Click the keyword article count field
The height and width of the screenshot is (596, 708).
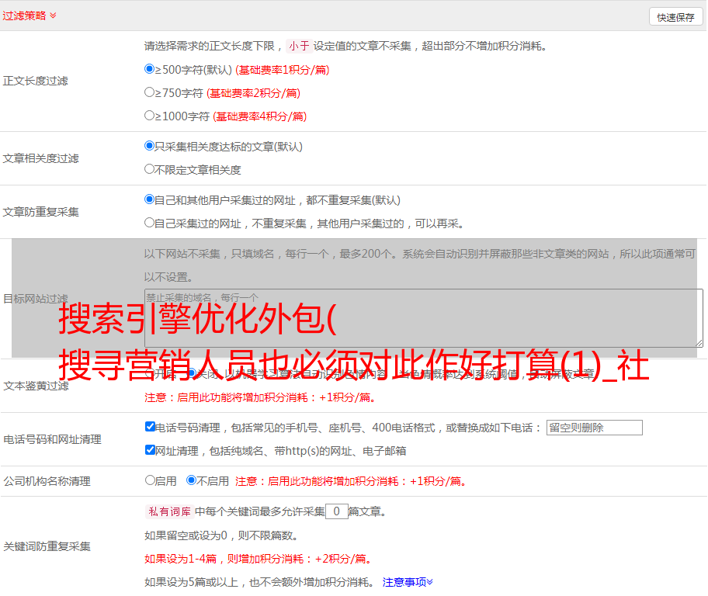coord(336,511)
